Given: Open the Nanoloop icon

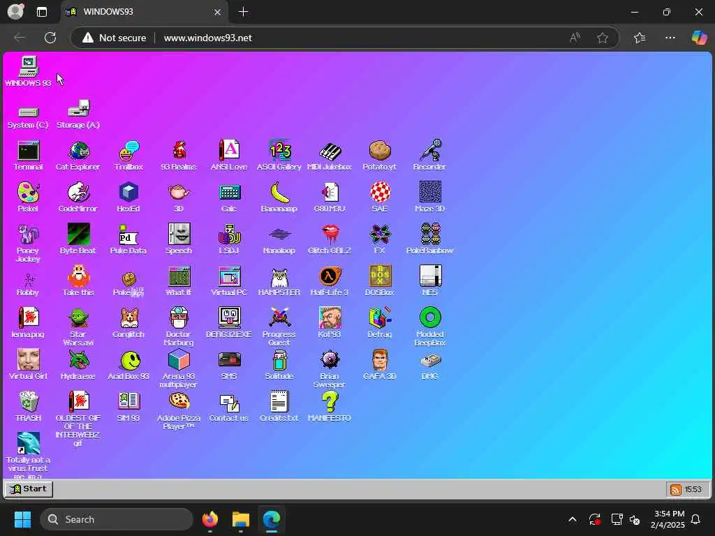Looking at the screenshot, I should [x=279, y=239].
